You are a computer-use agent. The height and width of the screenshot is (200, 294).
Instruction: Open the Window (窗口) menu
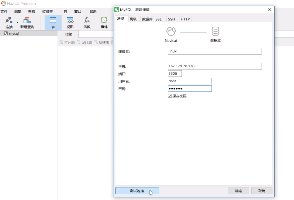[x=78, y=12]
